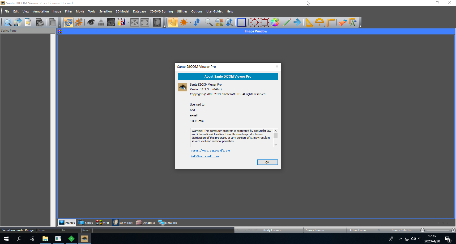Click the eye icon in toolbar
Viewport: 456px width, 244px height.
tap(91, 22)
